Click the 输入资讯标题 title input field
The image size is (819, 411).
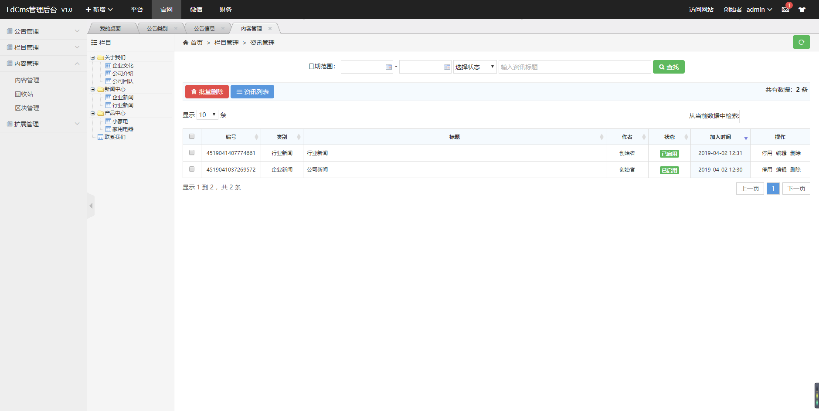click(x=574, y=67)
